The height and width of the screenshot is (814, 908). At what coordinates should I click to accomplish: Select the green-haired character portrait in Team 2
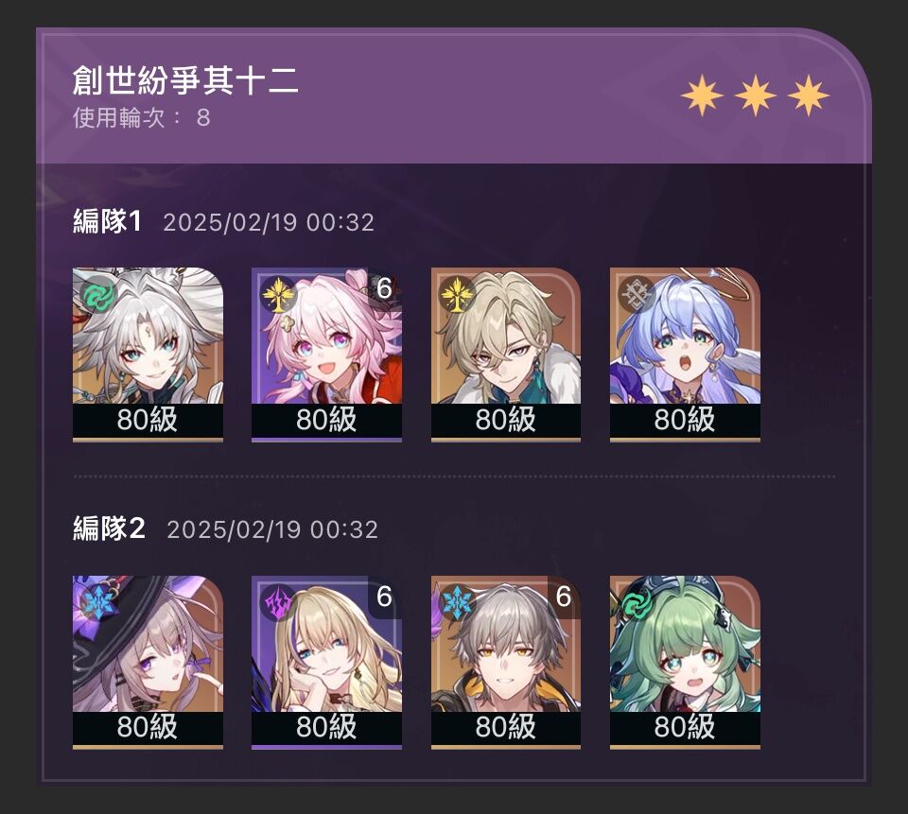pos(685,663)
